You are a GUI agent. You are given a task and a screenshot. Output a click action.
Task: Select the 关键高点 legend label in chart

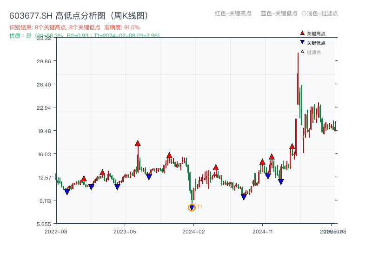(316, 33)
